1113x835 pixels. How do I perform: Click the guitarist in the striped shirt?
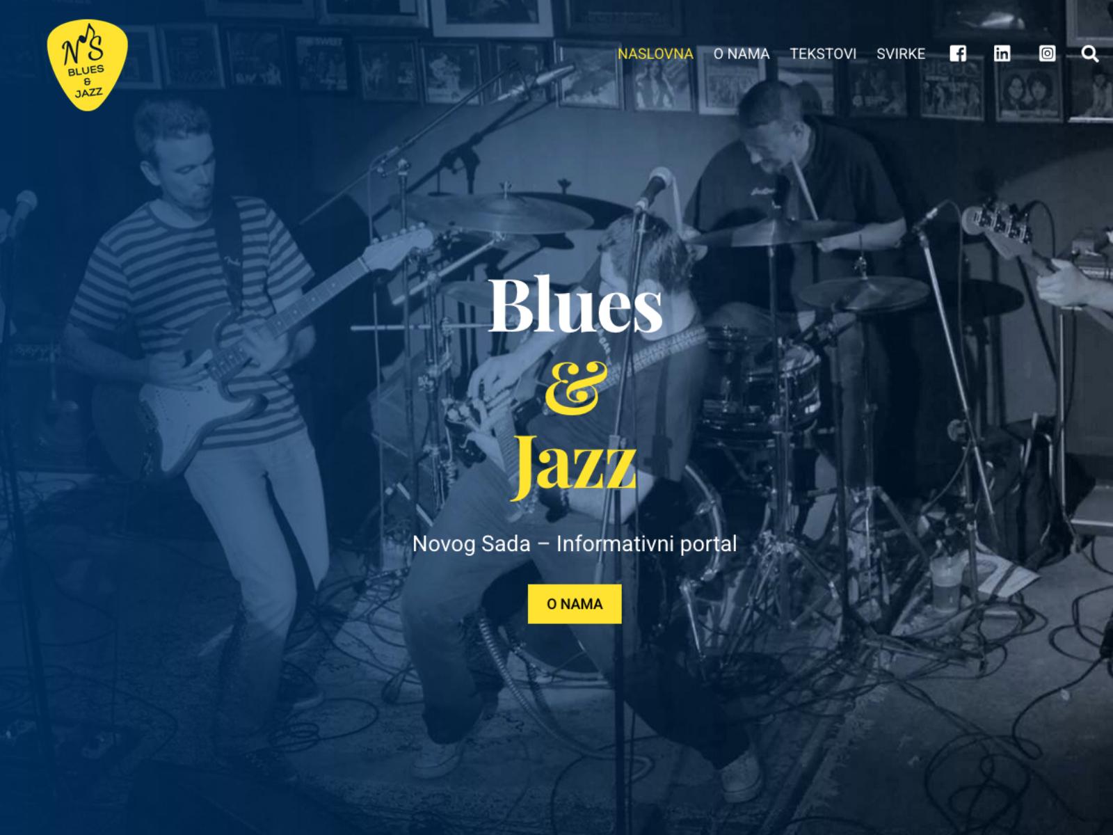tap(209, 348)
